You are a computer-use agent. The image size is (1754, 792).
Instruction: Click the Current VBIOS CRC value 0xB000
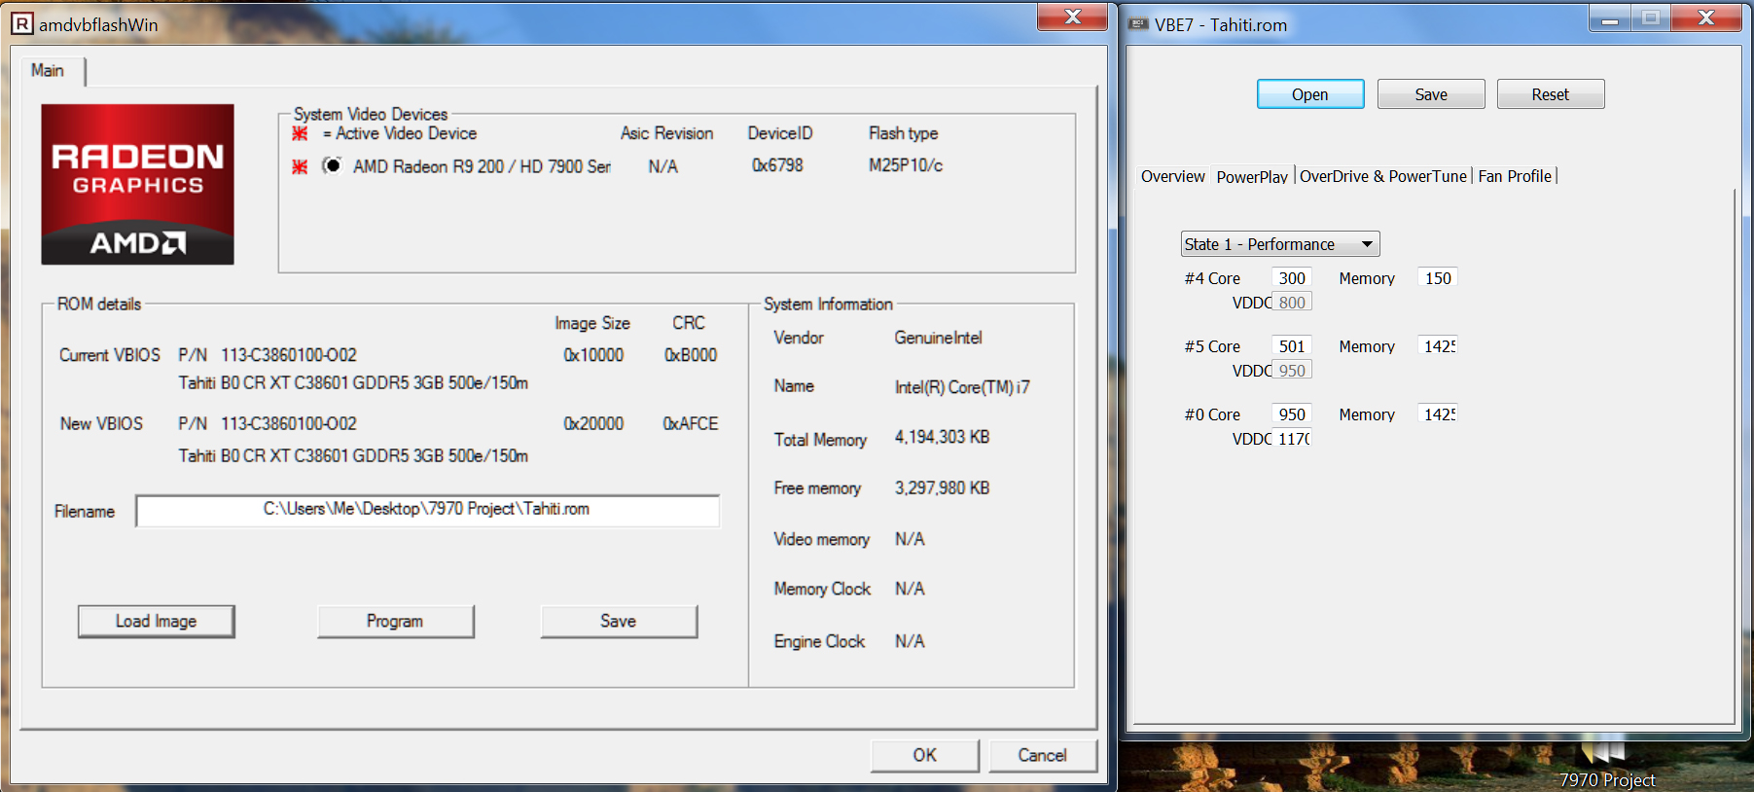(691, 355)
